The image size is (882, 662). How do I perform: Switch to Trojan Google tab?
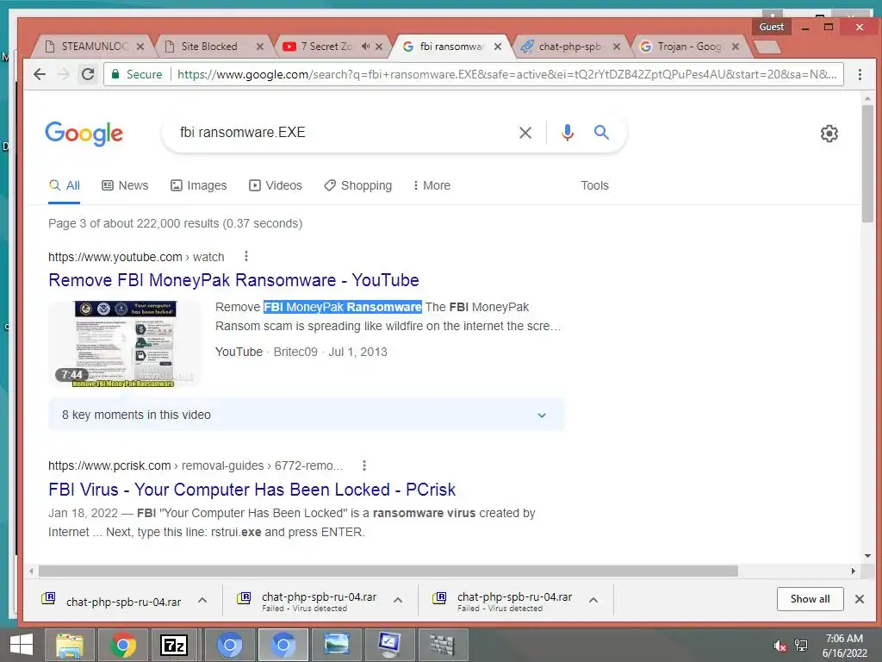pyautogui.click(x=688, y=47)
